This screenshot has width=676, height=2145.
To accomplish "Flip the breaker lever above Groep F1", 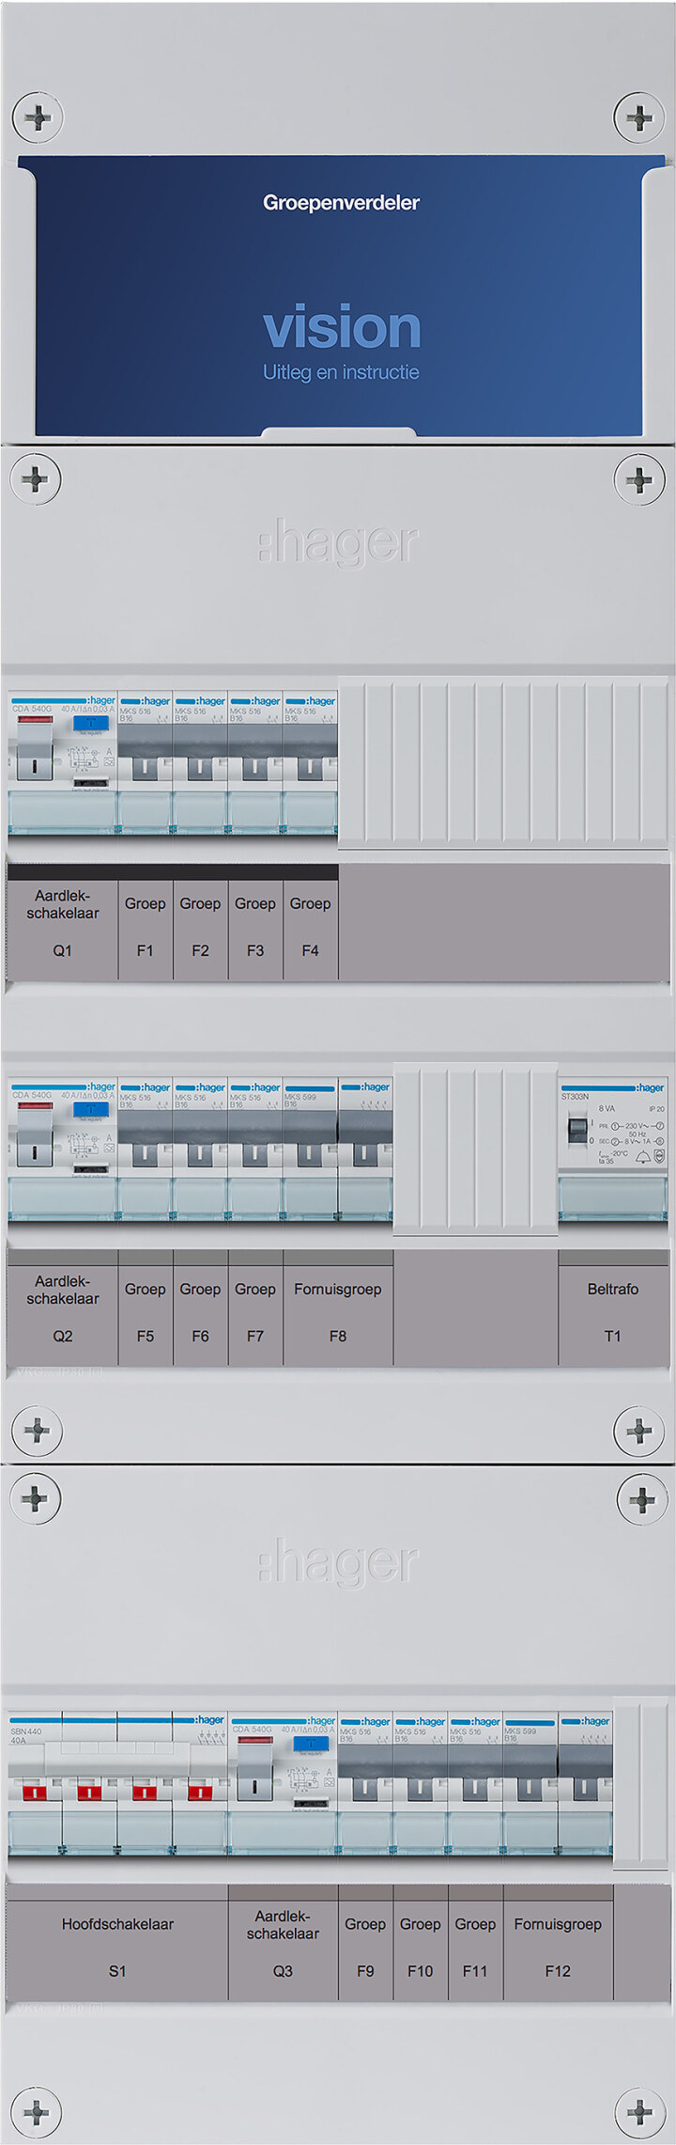I will (146, 768).
